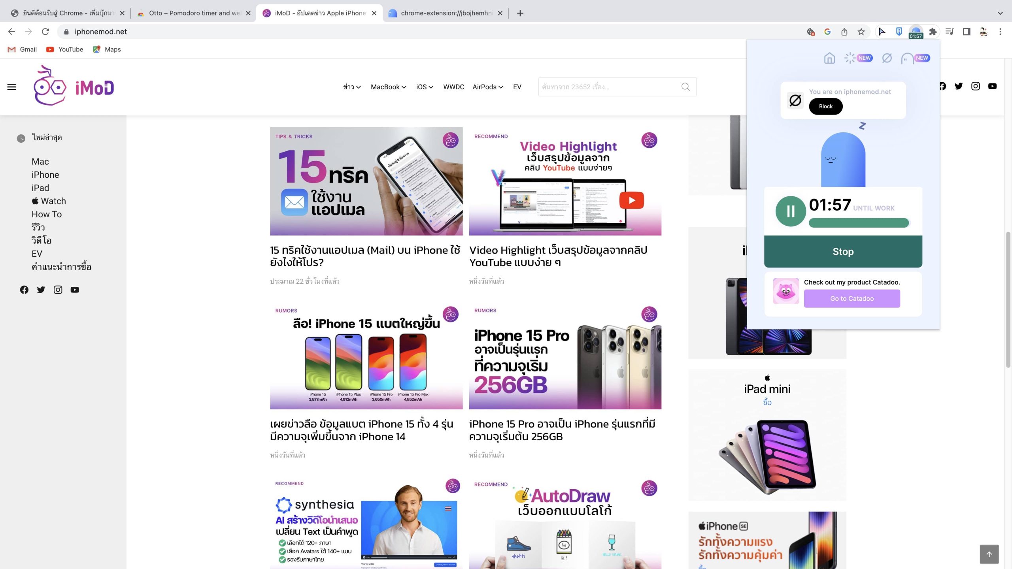Open the iMoD hamburger menu
Viewport: 1012px width, 569px height.
click(11, 87)
